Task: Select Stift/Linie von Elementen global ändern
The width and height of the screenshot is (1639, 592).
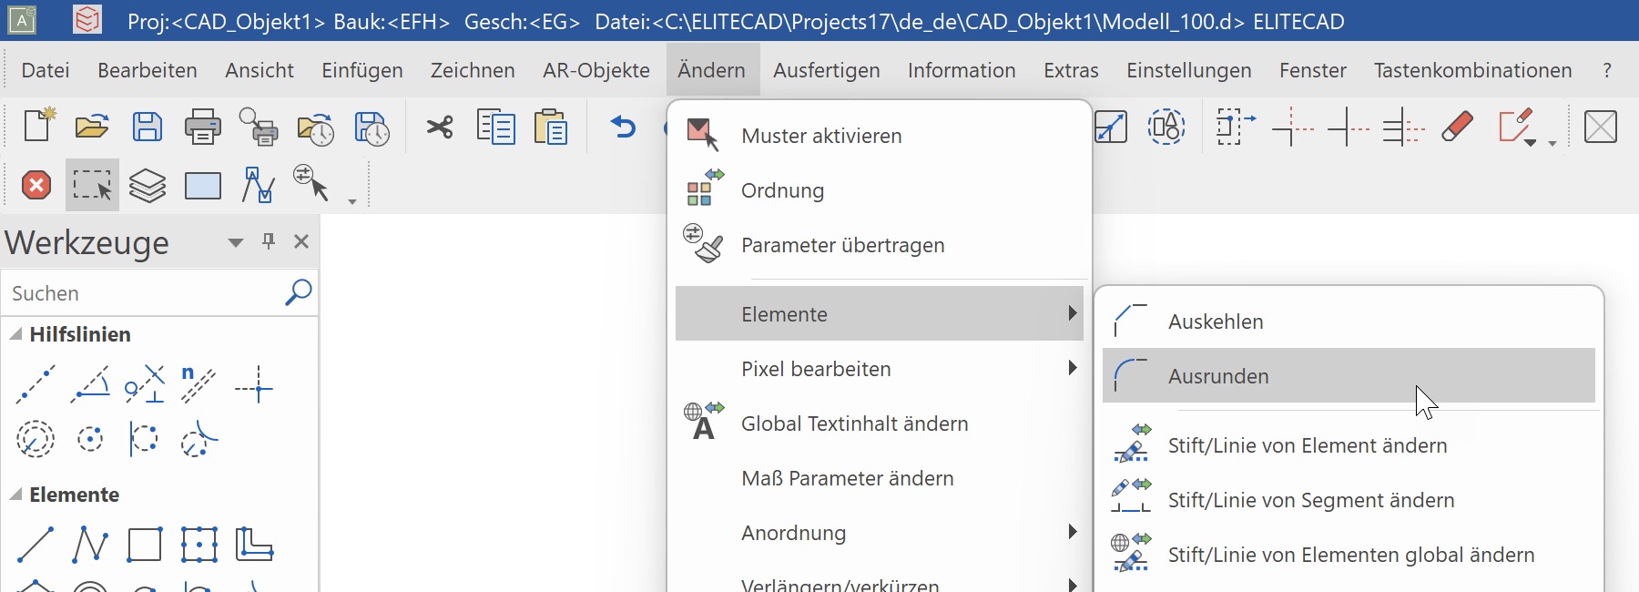Action: click(x=1349, y=554)
